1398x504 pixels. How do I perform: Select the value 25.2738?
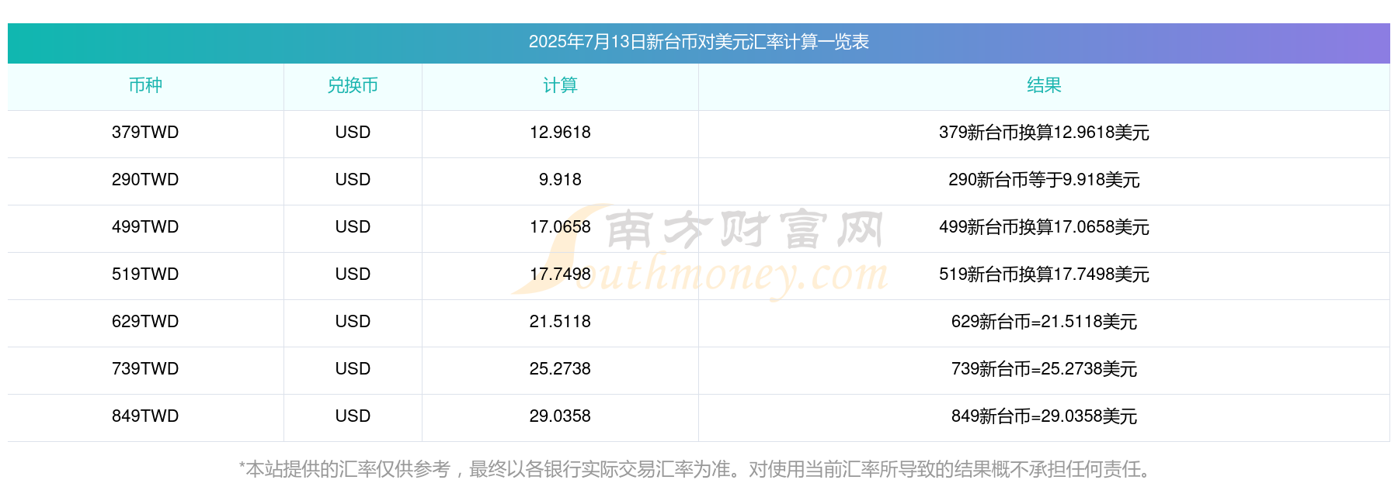click(x=560, y=369)
